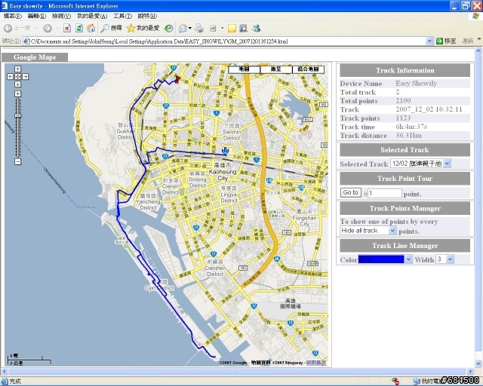Viewport: 483px width, 386px height.
Task: Pan the map left with arrow control
Action: [x=10, y=77]
